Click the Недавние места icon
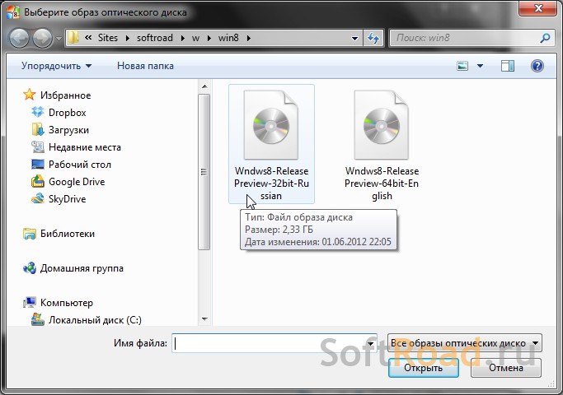The height and width of the screenshot is (395, 563). click(x=37, y=146)
